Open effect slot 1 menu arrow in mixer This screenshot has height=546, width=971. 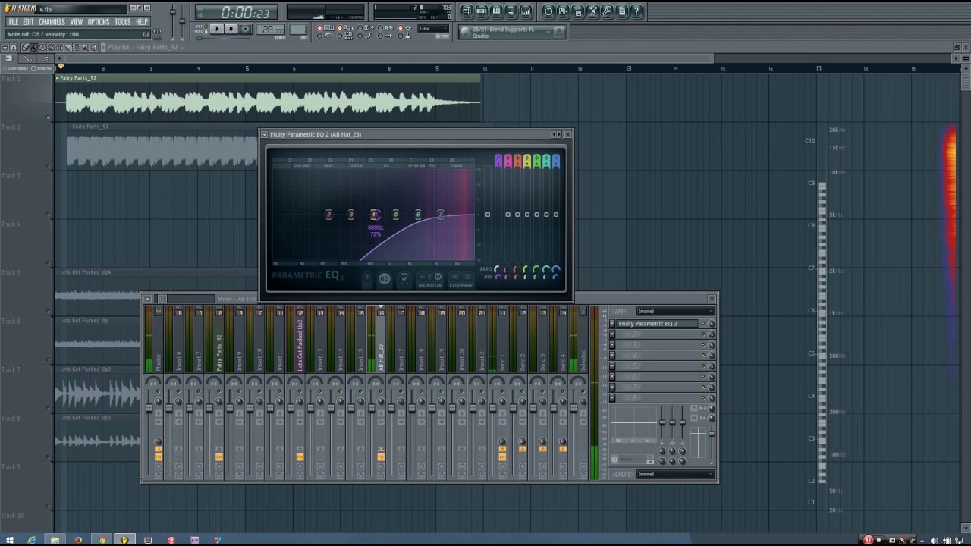click(x=612, y=324)
